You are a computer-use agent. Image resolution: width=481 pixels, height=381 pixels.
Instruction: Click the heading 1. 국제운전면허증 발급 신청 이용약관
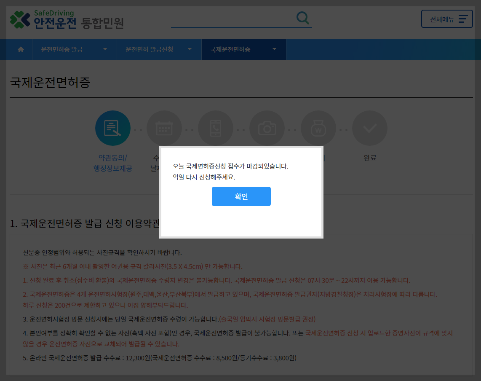pyautogui.click(x=85, y=223)
